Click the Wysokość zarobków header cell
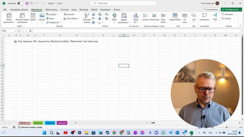The image size is (244, 137). (x=60, y=41)
